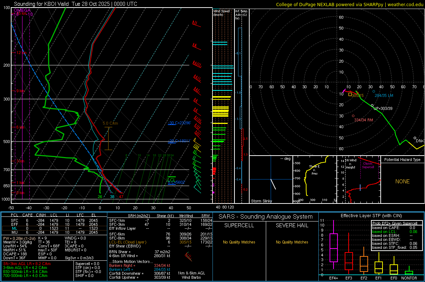This screenshot has height=282, width=425.
Task: Select the MU parcel row
Action: [x=54, y=232]
